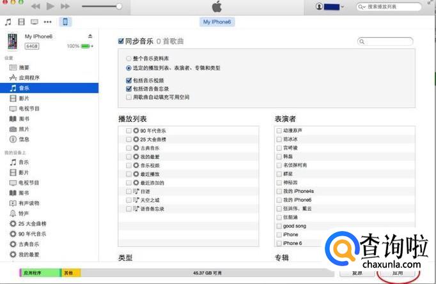The image size is (436, 284).
Task: Check the 语音备忘录 playlist checkbox
Action: 128,209
